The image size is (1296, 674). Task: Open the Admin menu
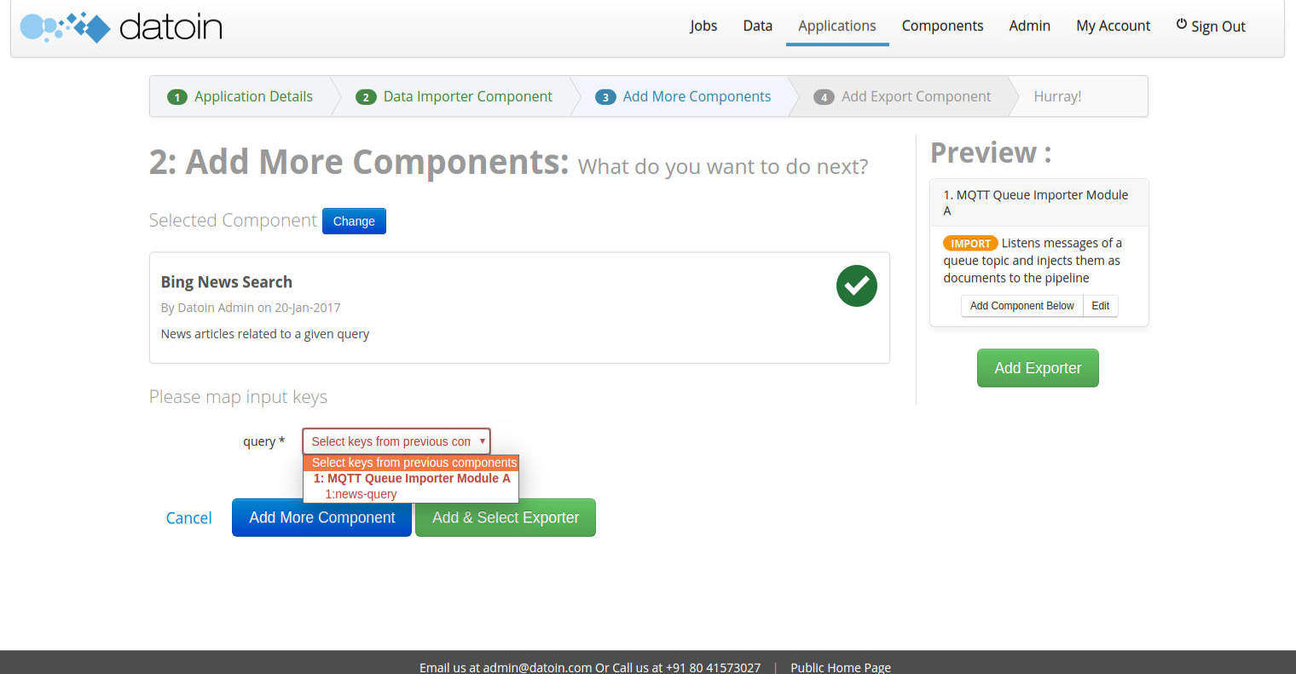(x=1029, y=26)
